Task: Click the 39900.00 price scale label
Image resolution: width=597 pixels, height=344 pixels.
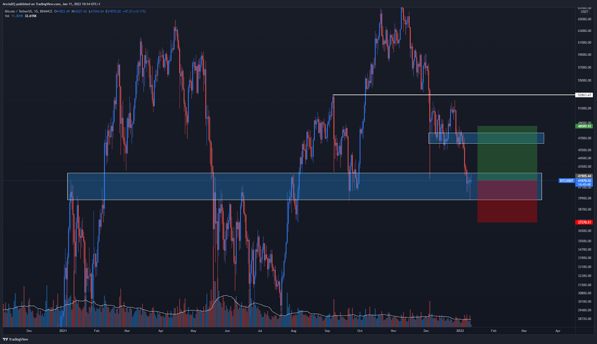Action: pyautogui.click(x=584, y=198)
